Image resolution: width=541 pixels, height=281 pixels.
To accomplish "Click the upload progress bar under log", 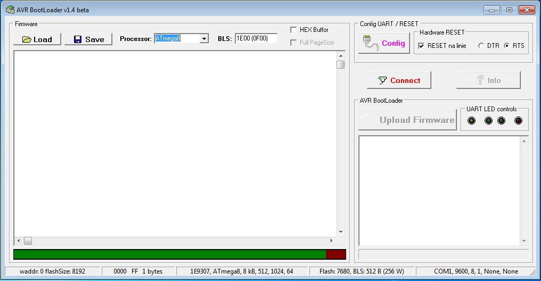I will coord(444,254).
